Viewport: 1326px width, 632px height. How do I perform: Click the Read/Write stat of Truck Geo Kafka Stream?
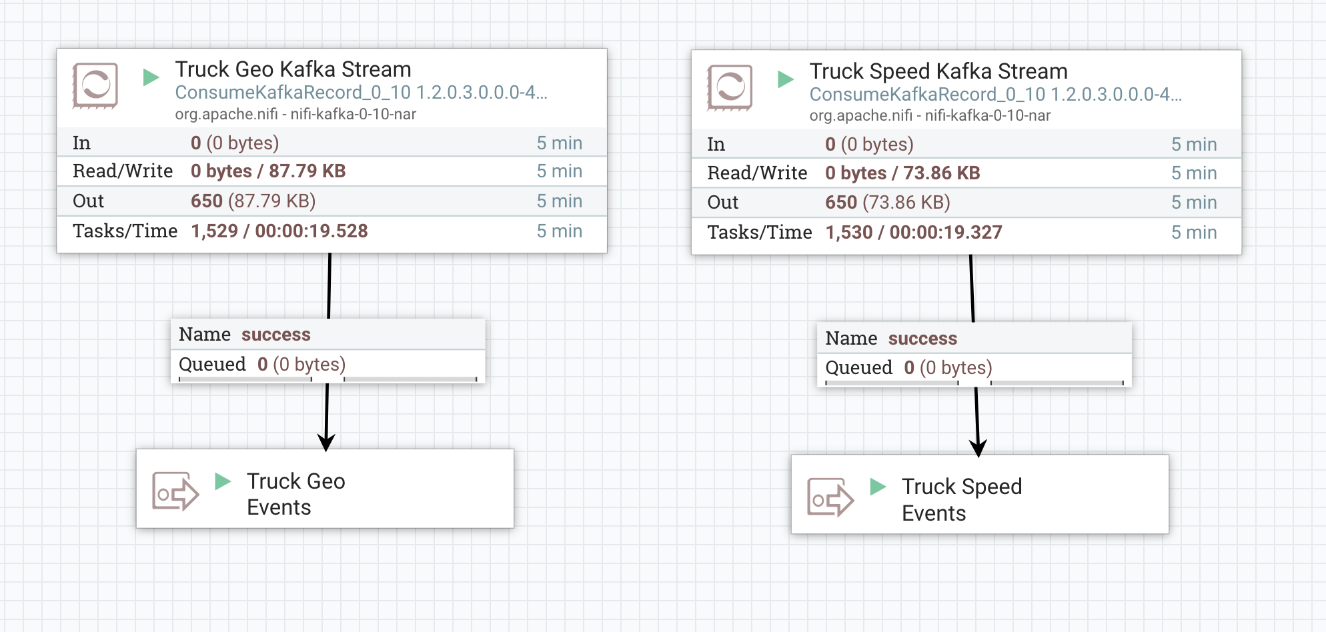coord(268,171)
